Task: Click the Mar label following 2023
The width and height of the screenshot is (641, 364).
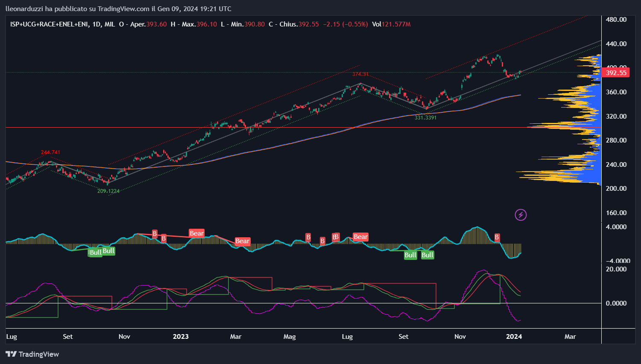Action: (236, 336)
